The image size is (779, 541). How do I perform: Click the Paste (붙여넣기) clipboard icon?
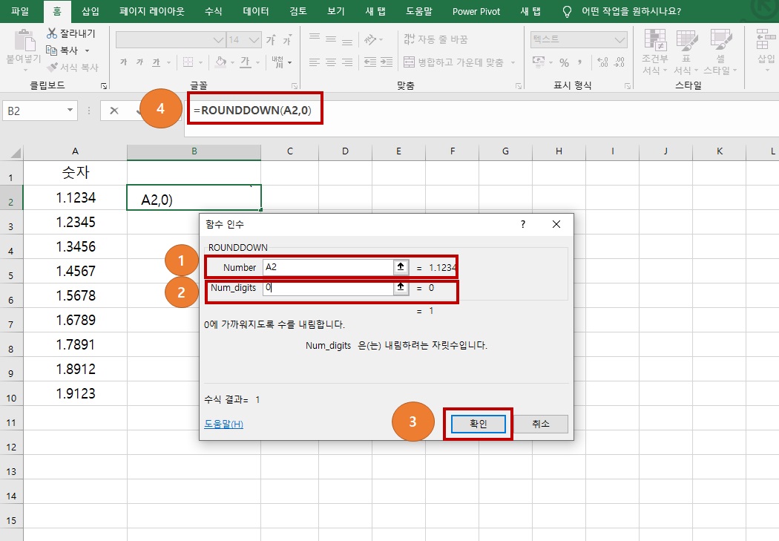pos(23,40)
